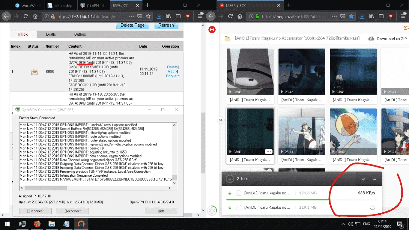This screenshot has height=230, width=409.
Task: Open library icon in MEGA browser toolbar
Action: click(x=372, y=16)
